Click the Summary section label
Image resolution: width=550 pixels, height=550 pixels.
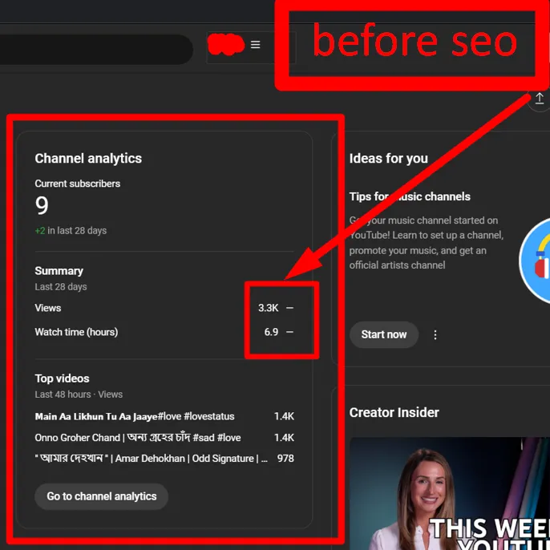tap(59, 271)
